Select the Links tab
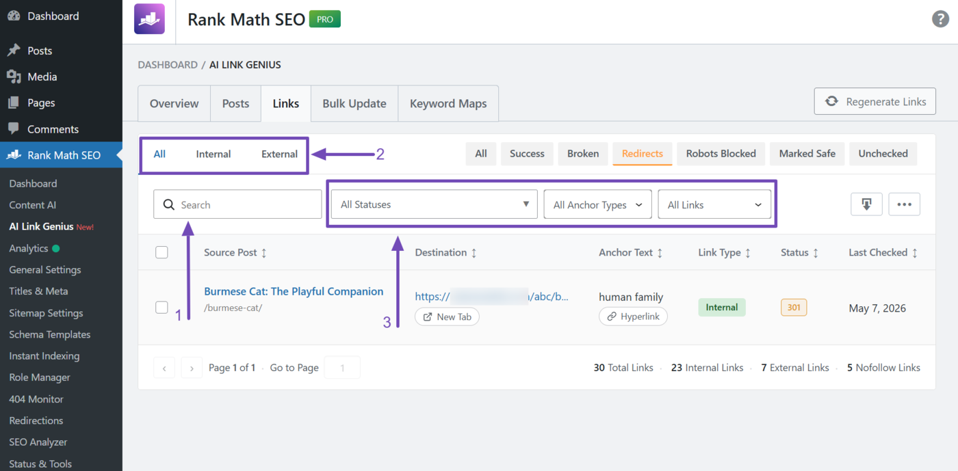The width and height of the screenshot is (958, 471). (x=286, y=103)
